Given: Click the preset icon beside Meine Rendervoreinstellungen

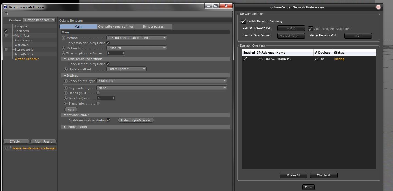Looking at the screenshot, I should [6, 148].
